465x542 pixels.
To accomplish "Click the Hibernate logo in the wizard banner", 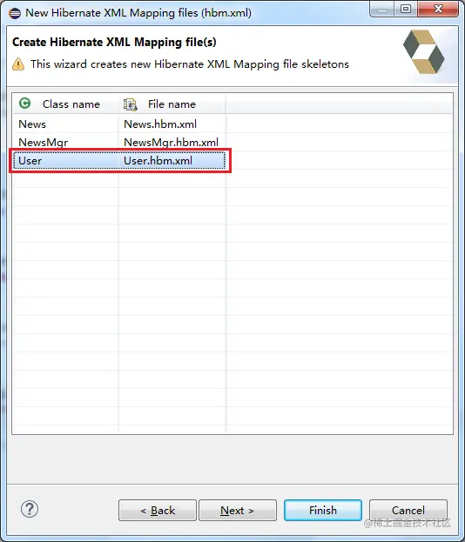I will tap(424, 52).
